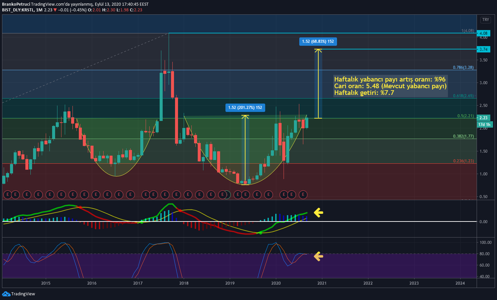The width and height of the screenshot is (497, 300).
Task: Open the rightmost earnings E marker
Action: pos(303,194)
